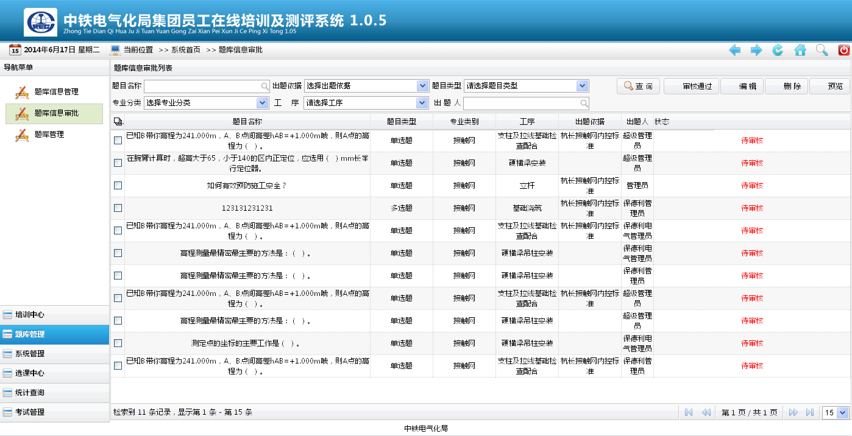Click the icon next to 题库信息审批
This screenshot has width=852, height=436.
coord(23,113)
